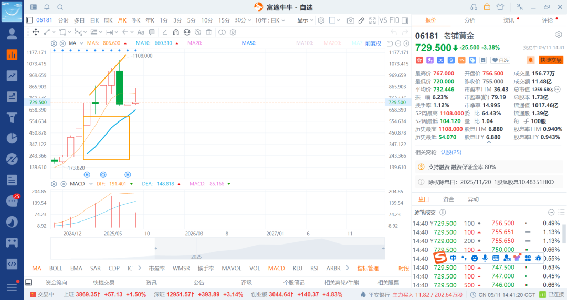Open the 10年:日K range dropdown

click(270, 20)
